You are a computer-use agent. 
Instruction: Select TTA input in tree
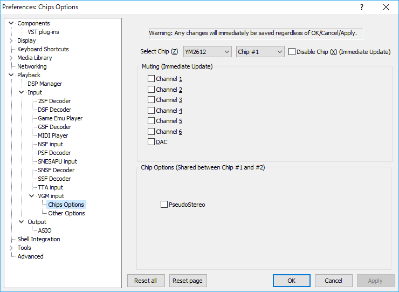coord(50,187)
